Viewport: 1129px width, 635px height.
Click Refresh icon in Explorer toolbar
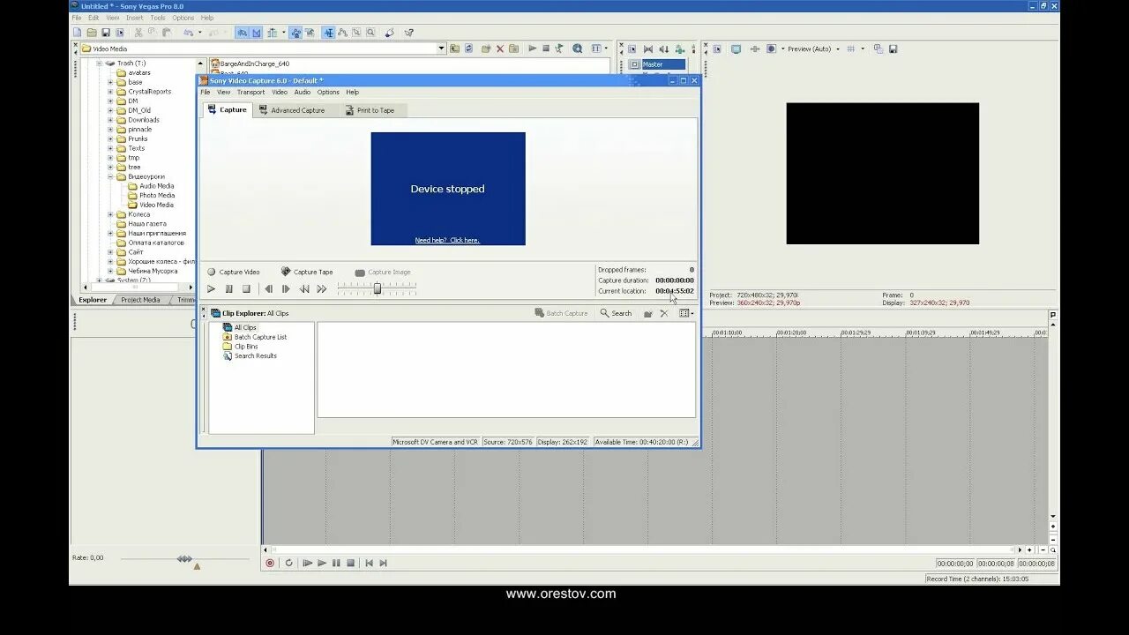tap(468, 49)
